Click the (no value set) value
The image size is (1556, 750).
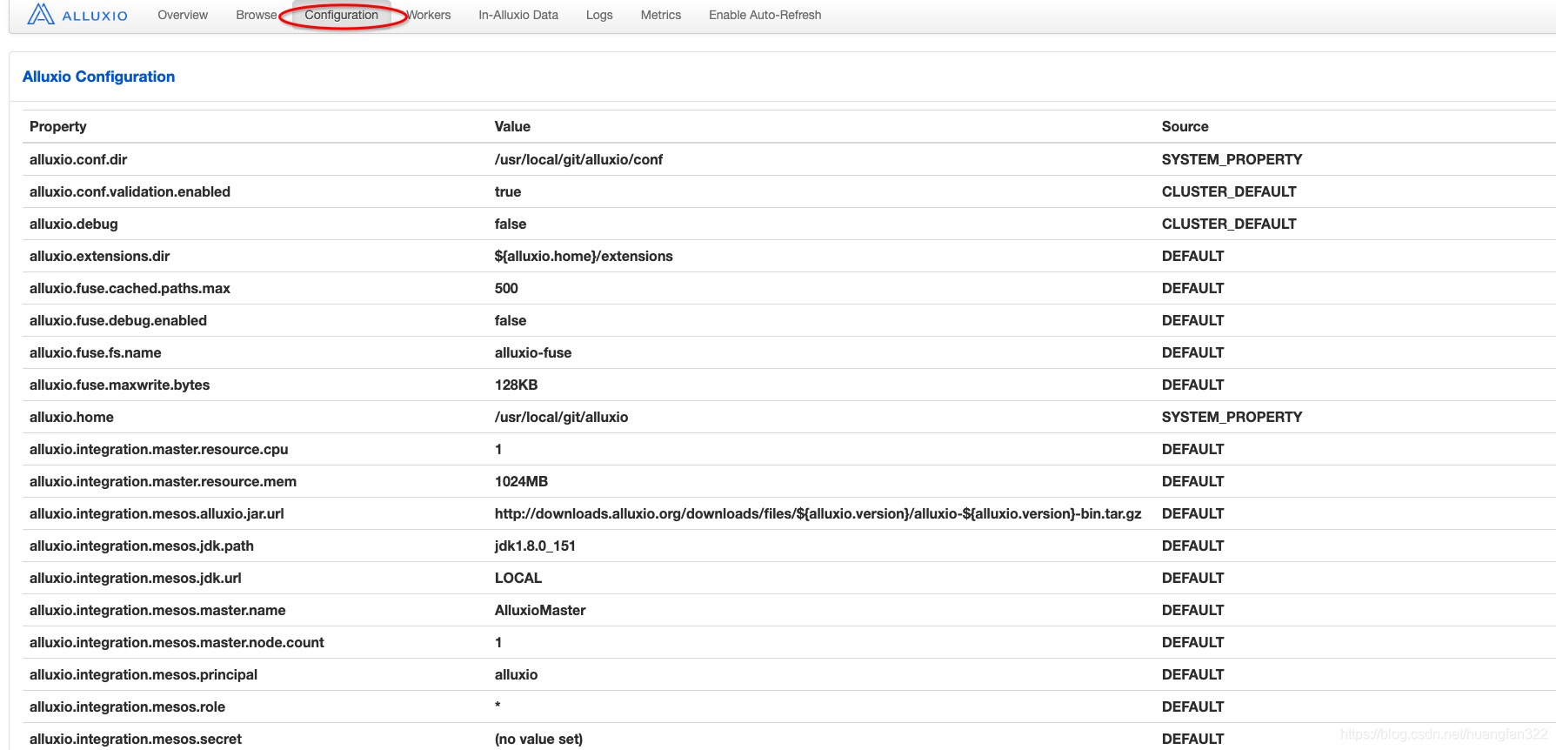[x=538, y=739]
